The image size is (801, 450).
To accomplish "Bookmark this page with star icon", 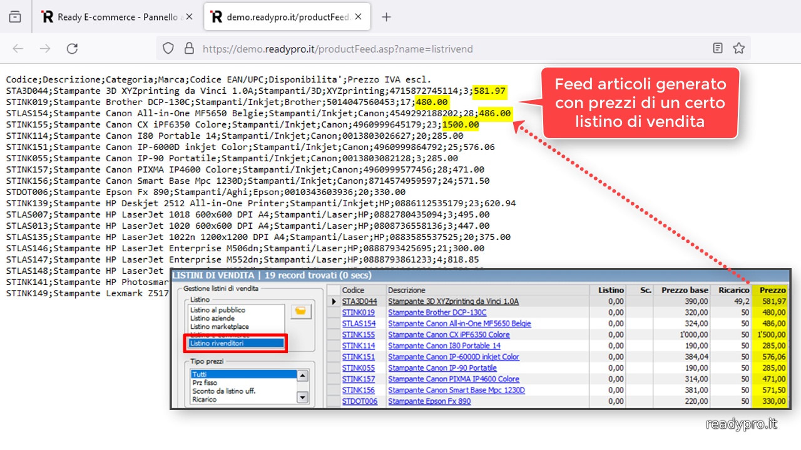I will pos(738,48).
